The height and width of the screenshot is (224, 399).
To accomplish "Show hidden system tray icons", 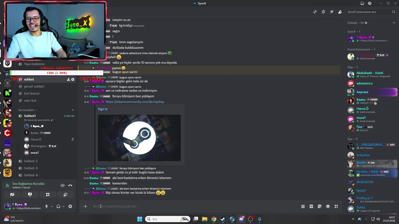I will coord(353,219).
